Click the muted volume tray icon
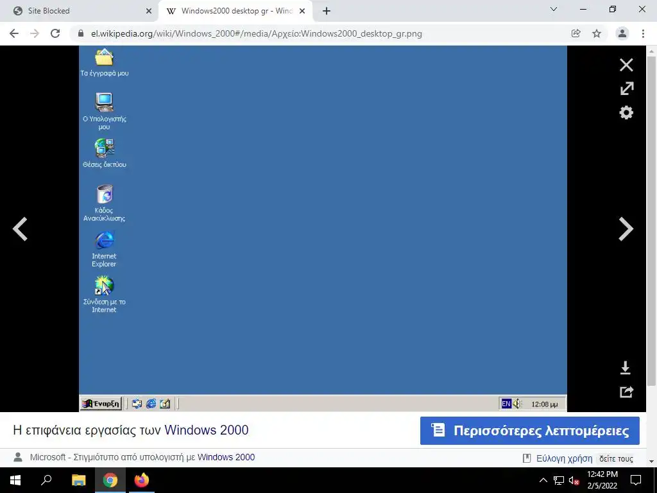Screen dimensions: 657x493 pos(574,480)
